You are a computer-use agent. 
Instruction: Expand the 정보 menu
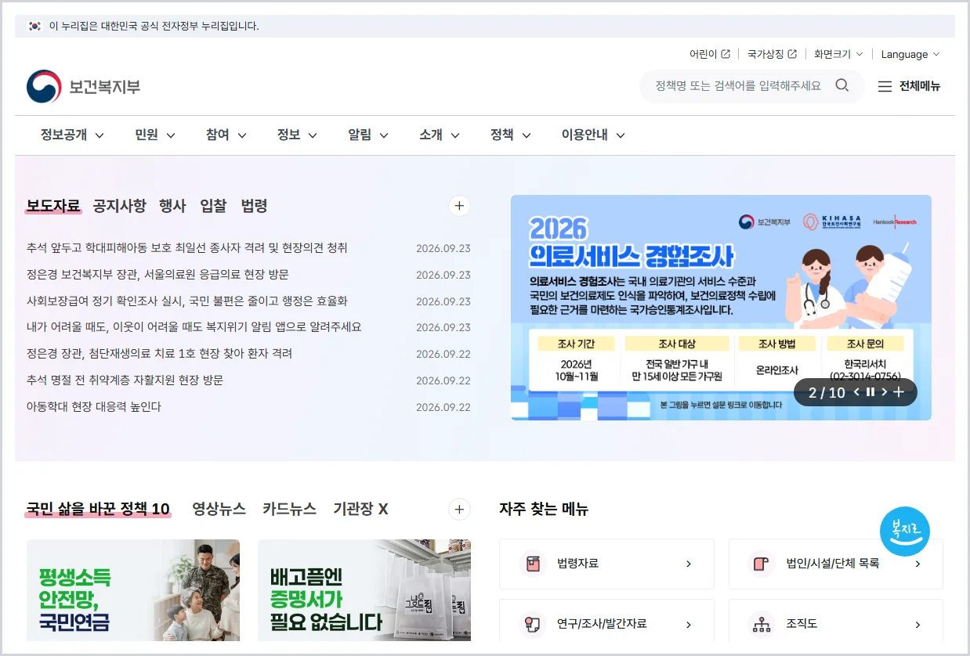[x=297, y=135]
